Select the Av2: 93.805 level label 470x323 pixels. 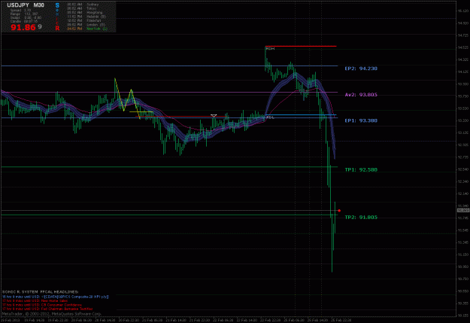[x=361, y=95]
